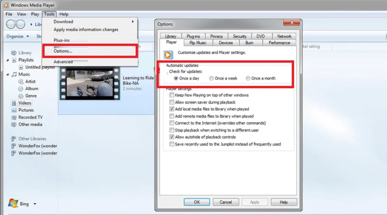Click Help button in Options dialog
Screen dimensions: 387x215
[284, 202]
